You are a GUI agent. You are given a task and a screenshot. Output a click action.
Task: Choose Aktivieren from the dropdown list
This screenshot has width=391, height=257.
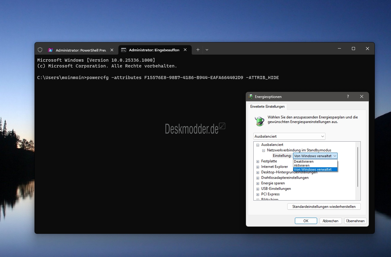click(x=315, y=165)
